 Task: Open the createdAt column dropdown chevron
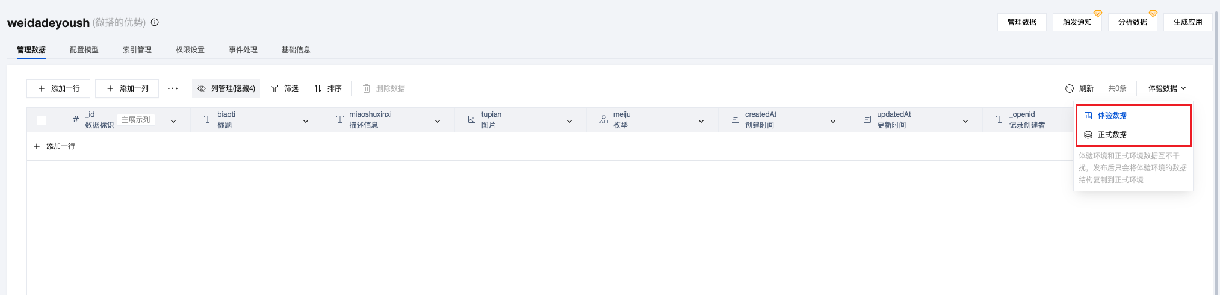tap(833, 121)
